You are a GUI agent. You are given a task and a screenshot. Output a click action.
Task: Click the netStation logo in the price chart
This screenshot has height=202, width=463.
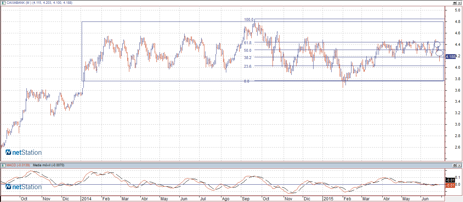coord(24,152)
